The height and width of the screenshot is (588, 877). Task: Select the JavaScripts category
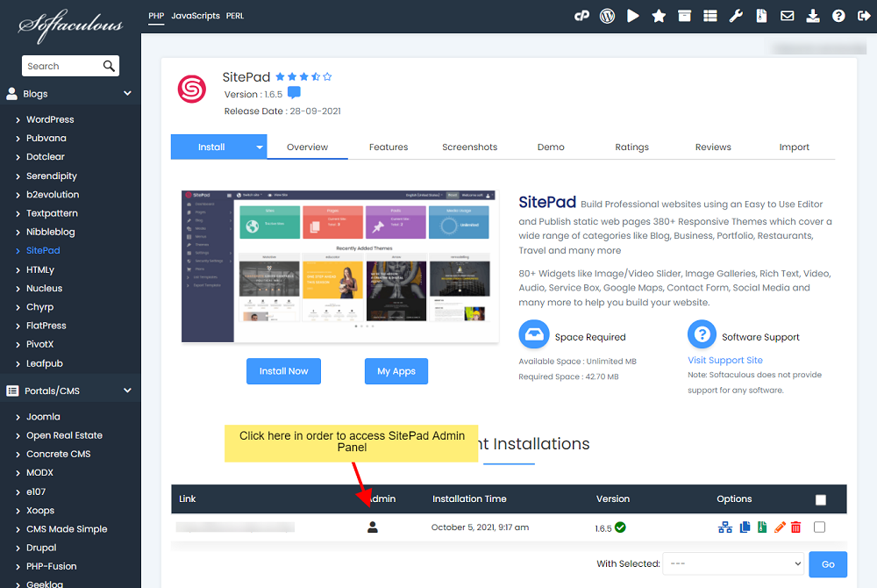tap(196, 16)
